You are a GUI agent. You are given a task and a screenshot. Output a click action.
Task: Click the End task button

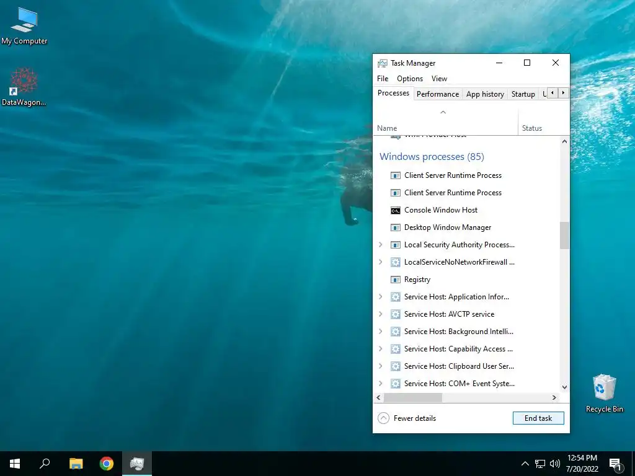(538, 418)
